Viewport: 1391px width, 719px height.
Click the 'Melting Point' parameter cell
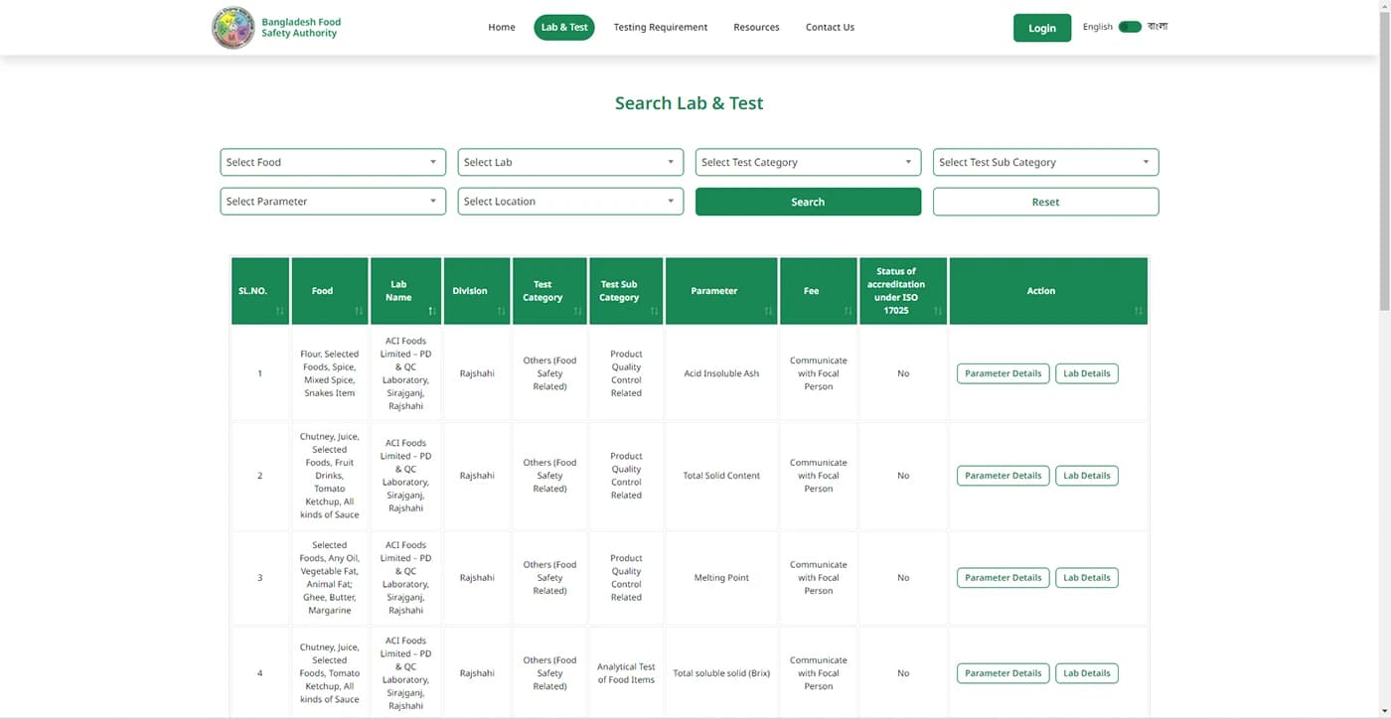click(721, 578)
